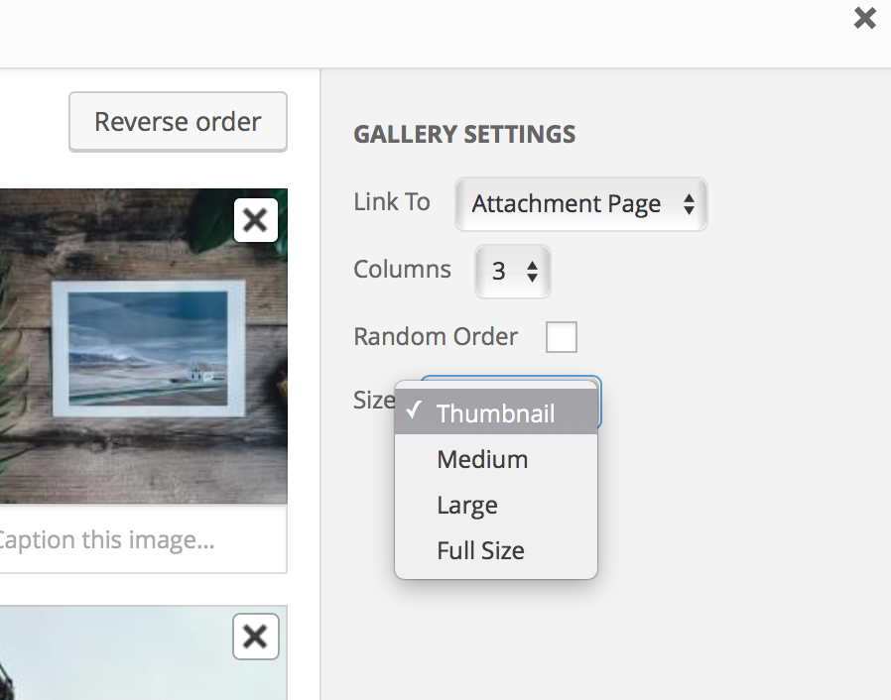891x700 pixels.
Task: Click the Link To label
Action: click(x=391, y=202)
